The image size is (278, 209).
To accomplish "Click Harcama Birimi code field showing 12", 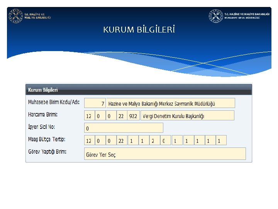I will click(89, 115).
